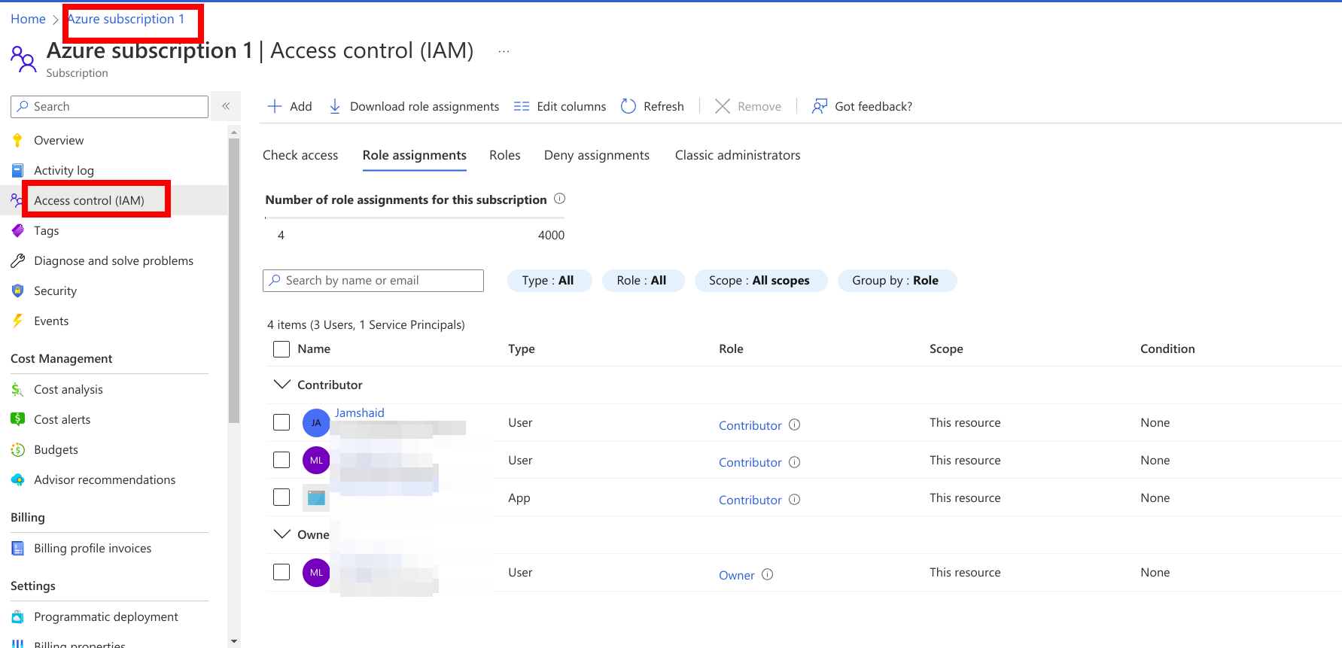Click the sidebar scrollbar down arrow
This screenshot has width=1342, height=648.
click(x=234, y=641)
